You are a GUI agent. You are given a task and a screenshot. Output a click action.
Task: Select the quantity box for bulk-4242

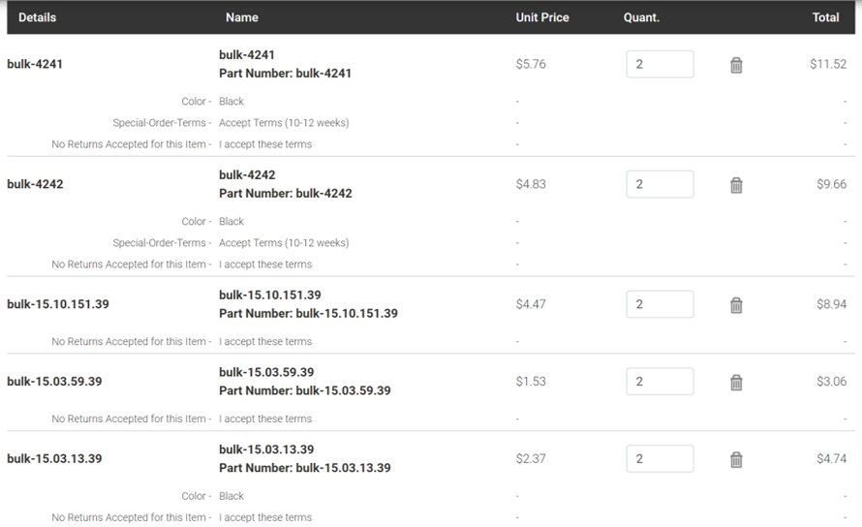tap(660, 184)
